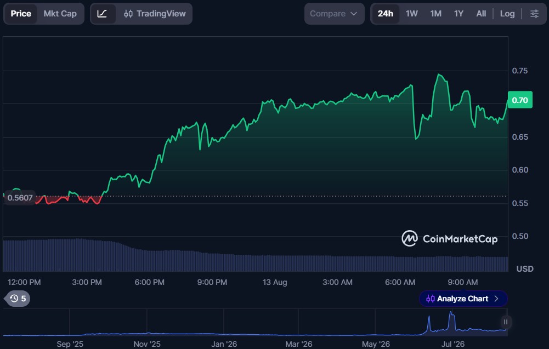549x349 pixels.
Task: Click May '26 on the mini timeline
Action: 376,344
